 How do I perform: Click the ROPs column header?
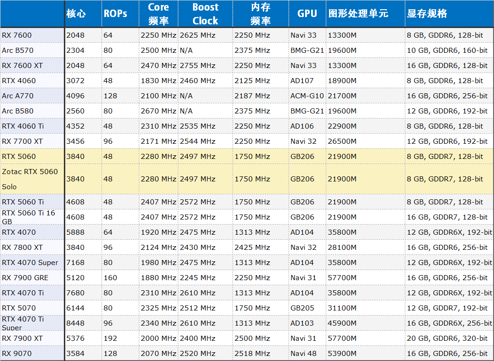tap(115, 14)
